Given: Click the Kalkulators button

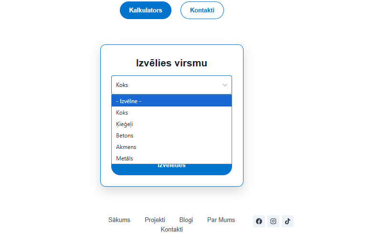Looking at the screenshot, I should coord(146,10).
